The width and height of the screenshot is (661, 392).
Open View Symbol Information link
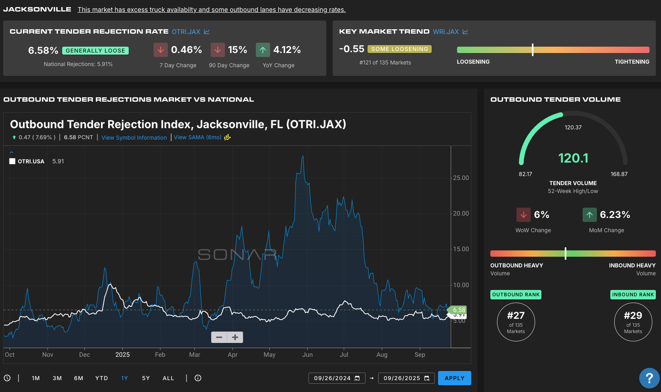click(134, 138)
